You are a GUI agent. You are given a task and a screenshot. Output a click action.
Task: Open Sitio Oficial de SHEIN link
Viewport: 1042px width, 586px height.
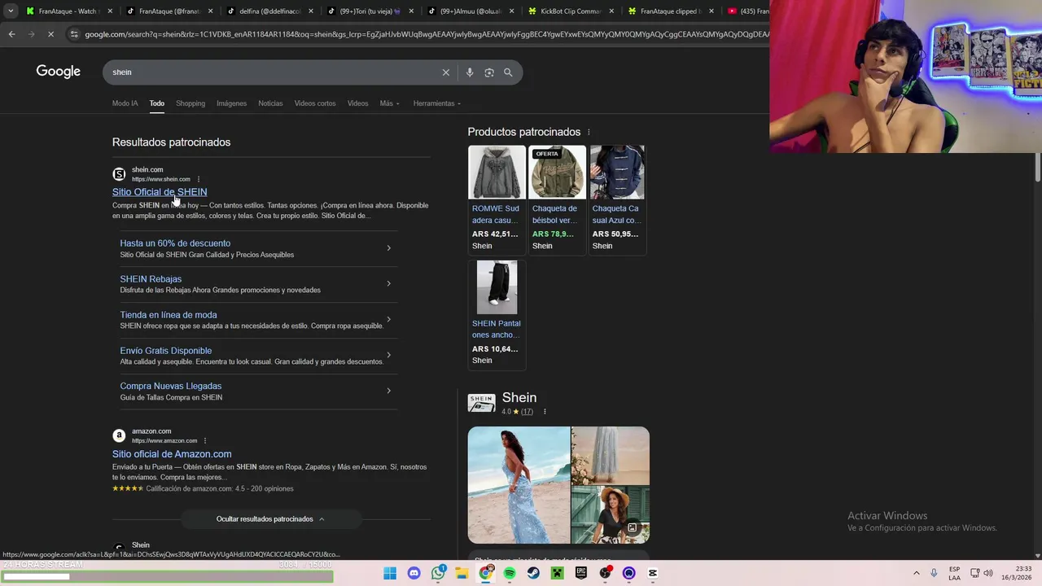point(160,192)
